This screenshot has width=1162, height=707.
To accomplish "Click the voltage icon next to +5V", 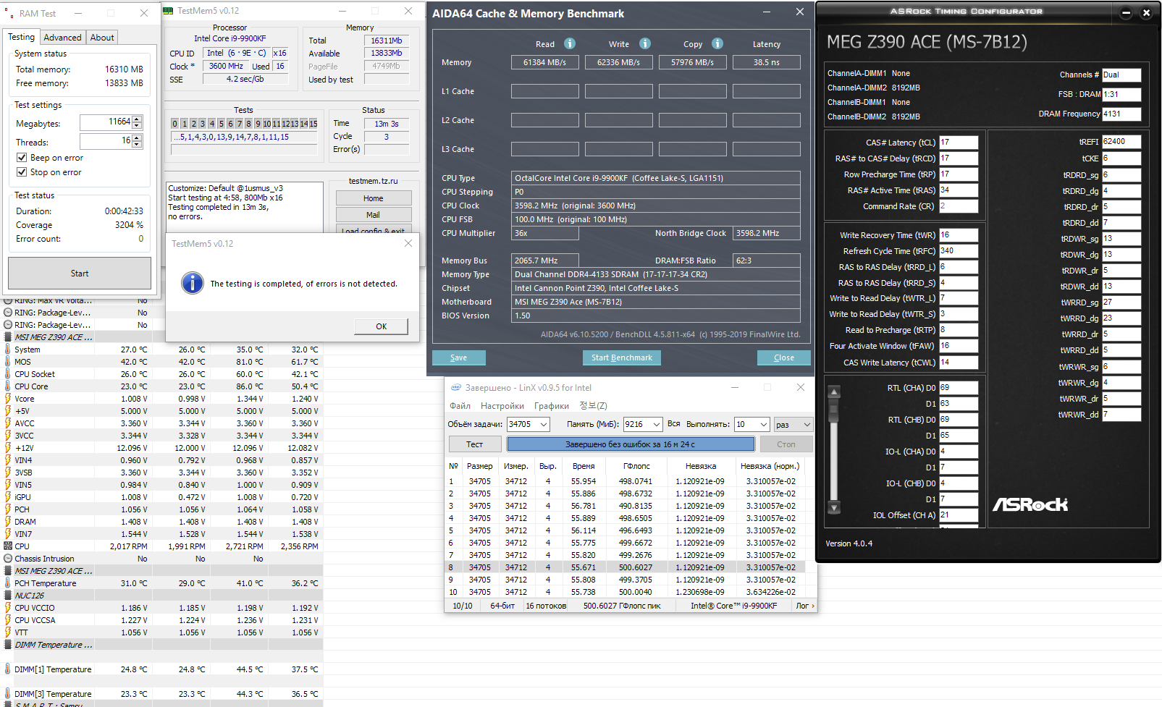I will click(8, 411).
